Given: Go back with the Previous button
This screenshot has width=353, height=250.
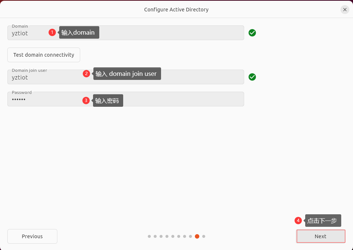Looking at the screenshot, I should (x=32, y=236).
